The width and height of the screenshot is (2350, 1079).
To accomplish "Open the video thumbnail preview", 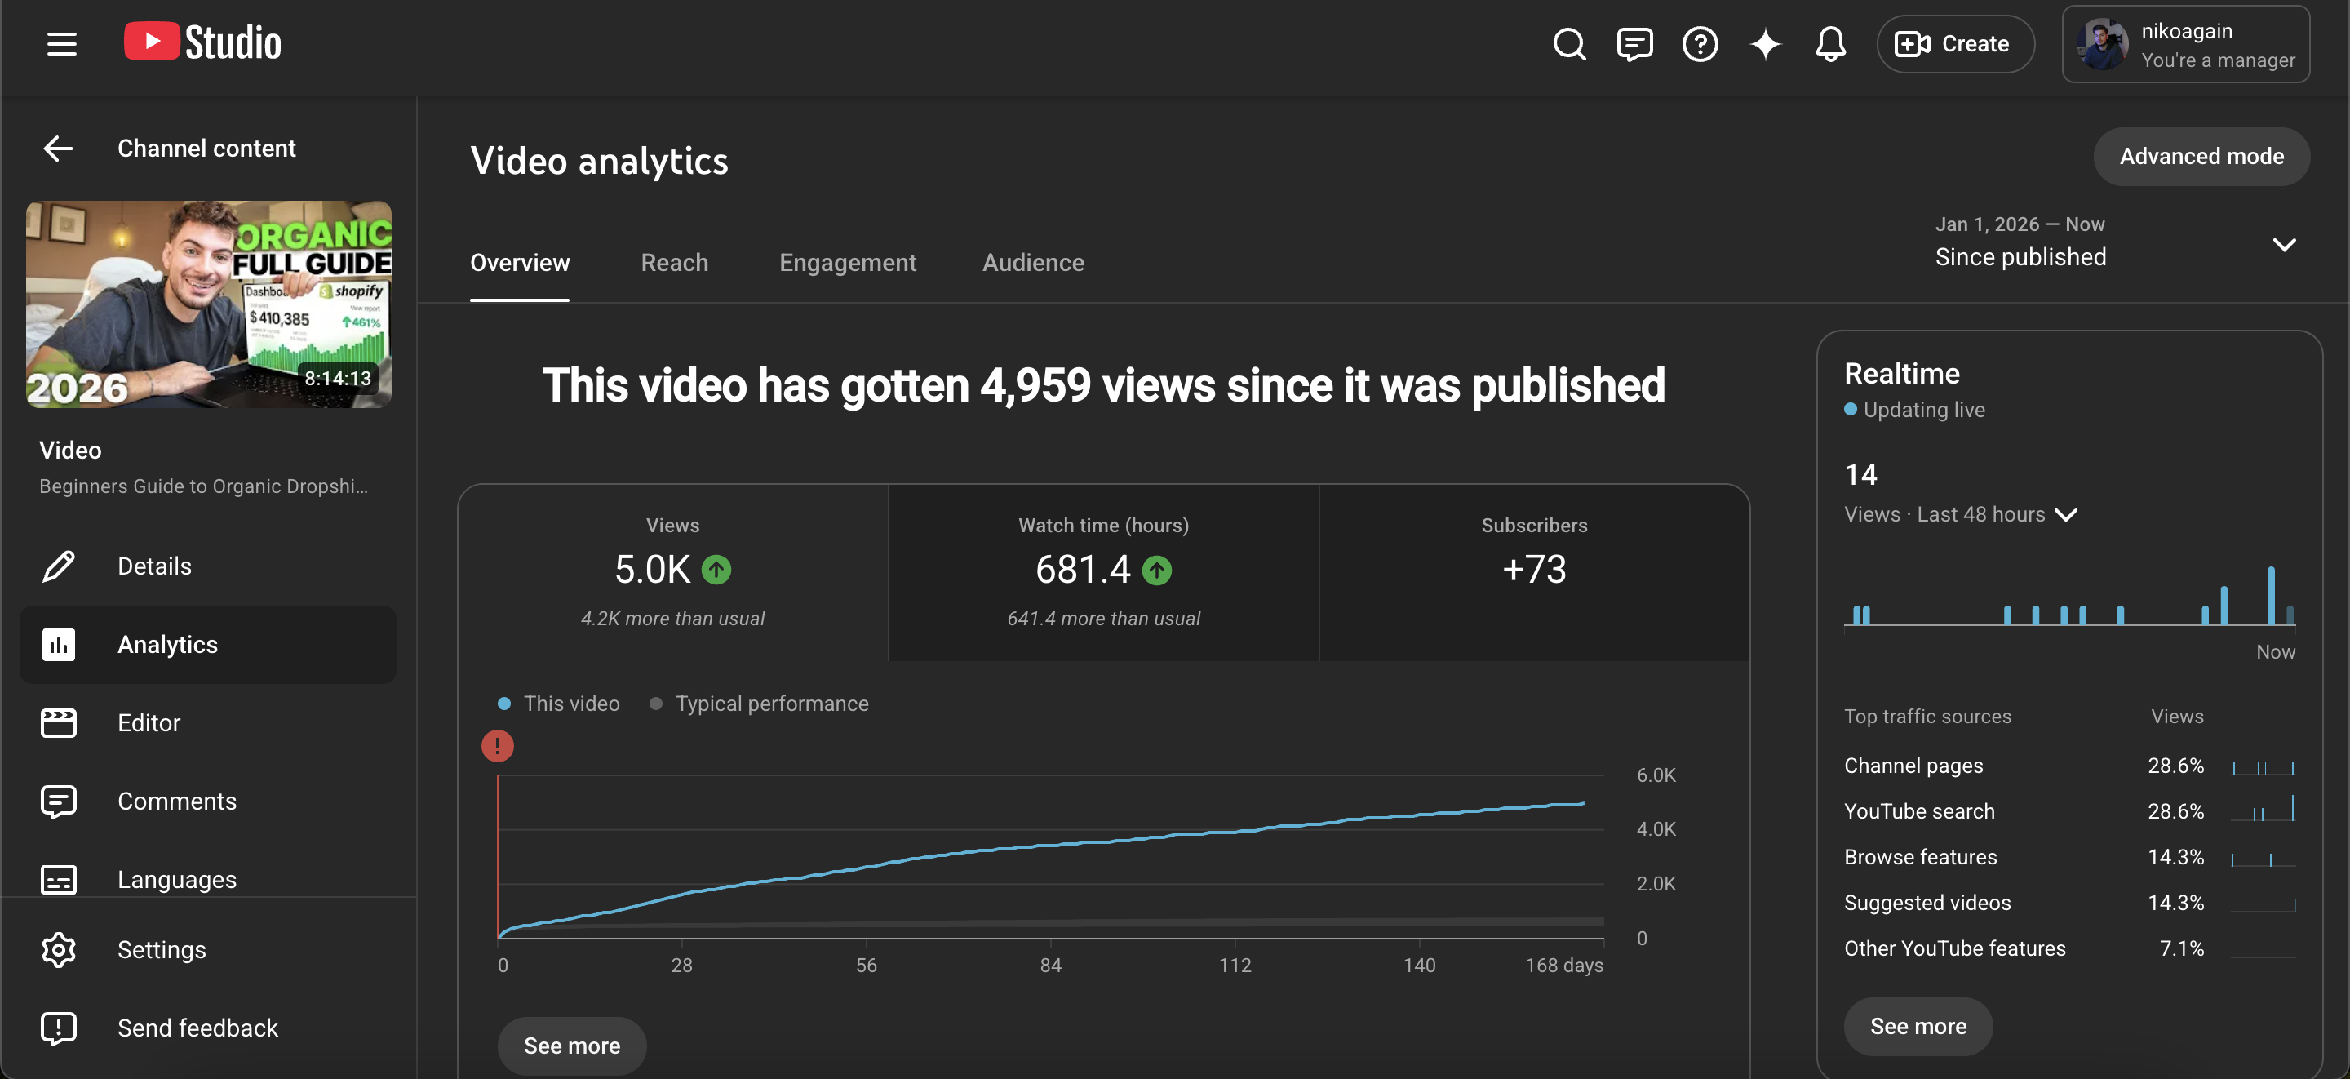I will (209, 304).
